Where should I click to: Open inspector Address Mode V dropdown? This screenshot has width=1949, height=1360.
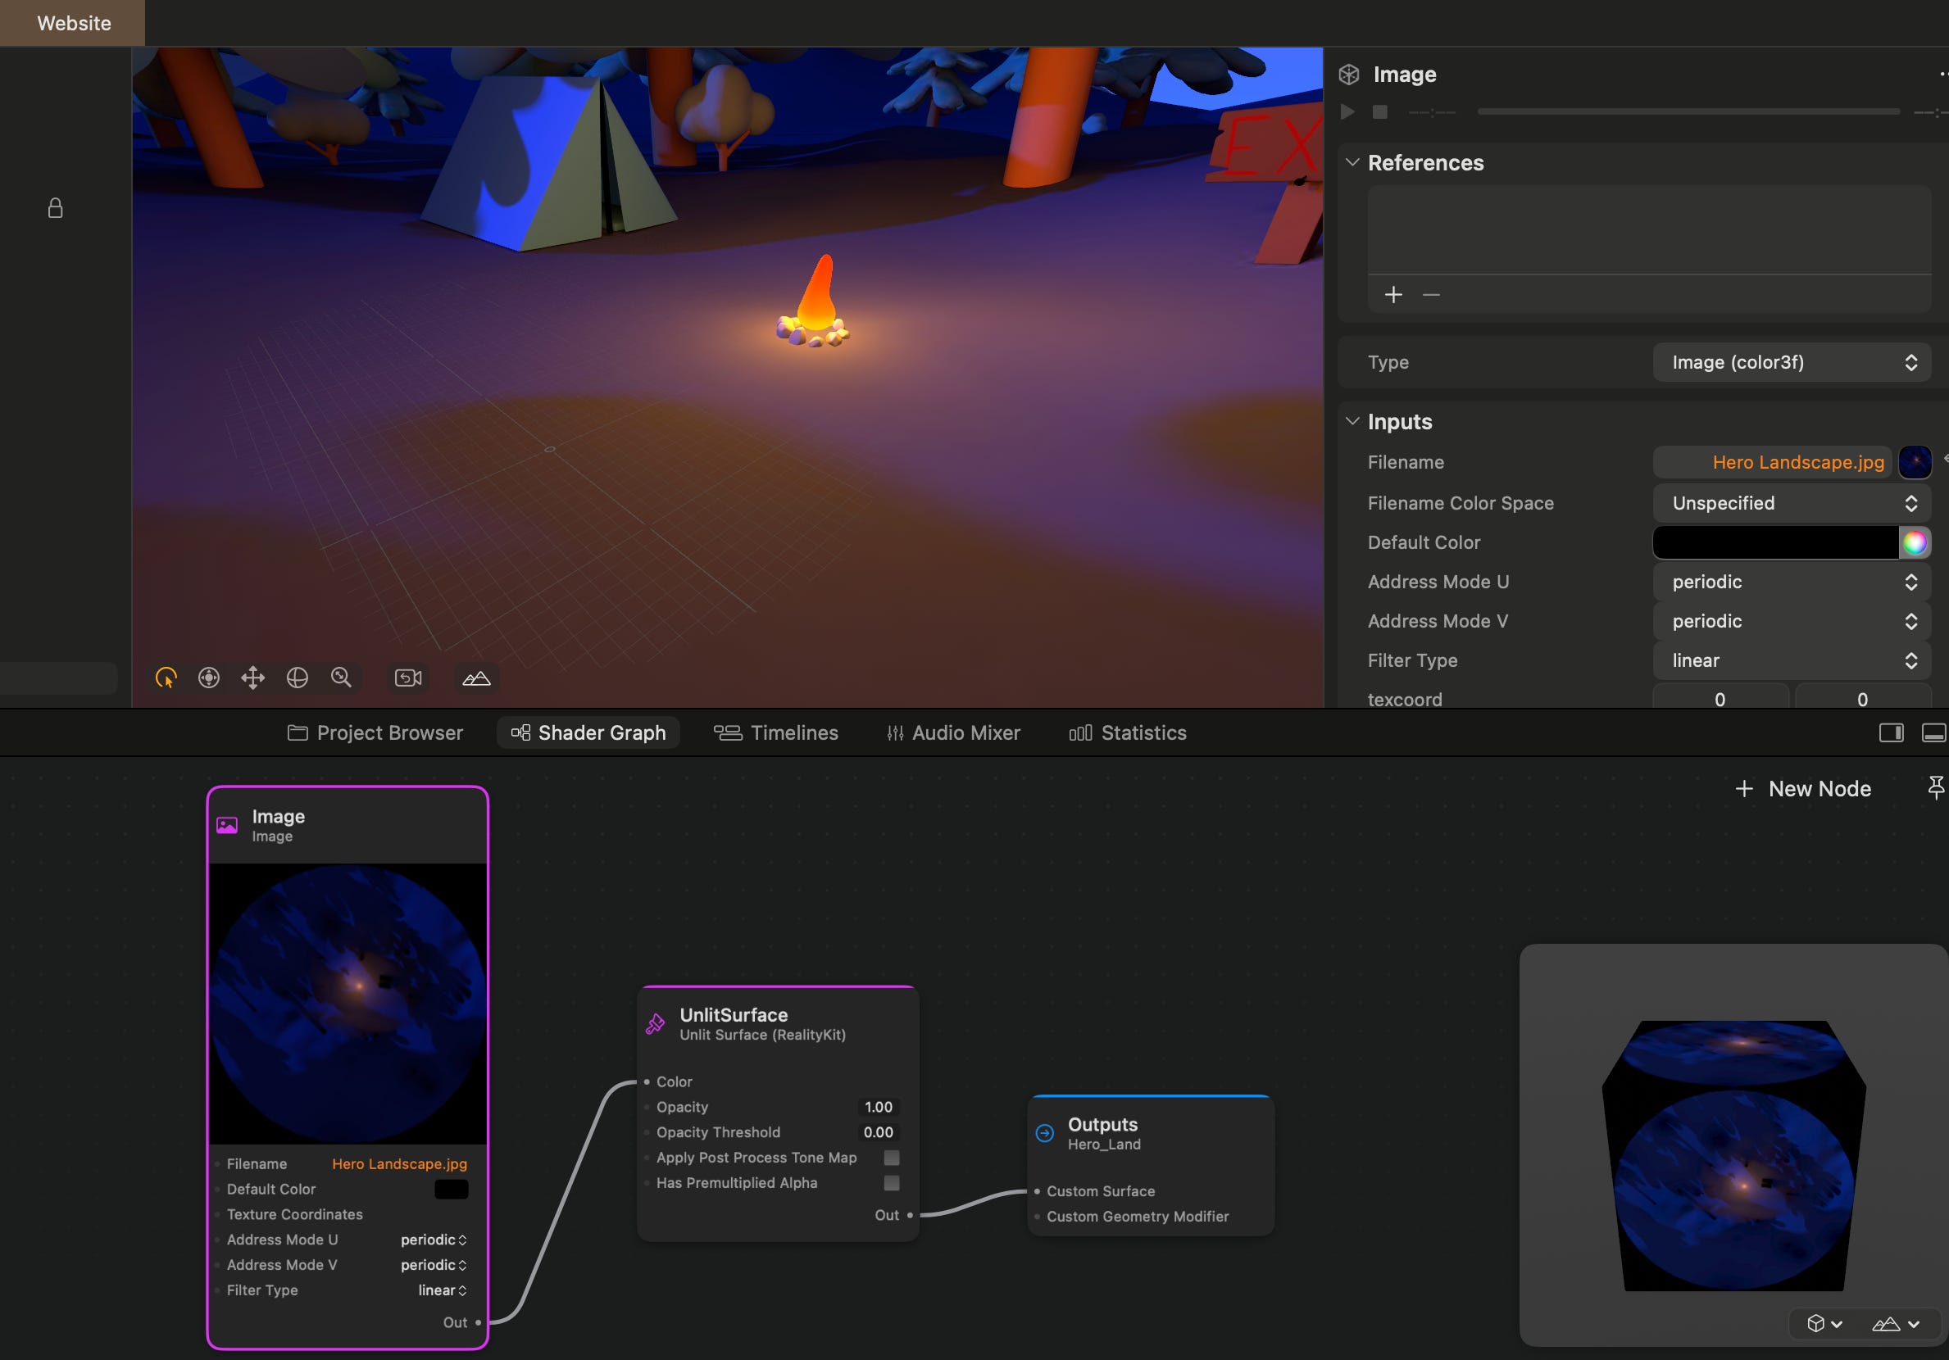click(1792, 621)
